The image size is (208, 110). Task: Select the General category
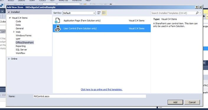(20, 28)
